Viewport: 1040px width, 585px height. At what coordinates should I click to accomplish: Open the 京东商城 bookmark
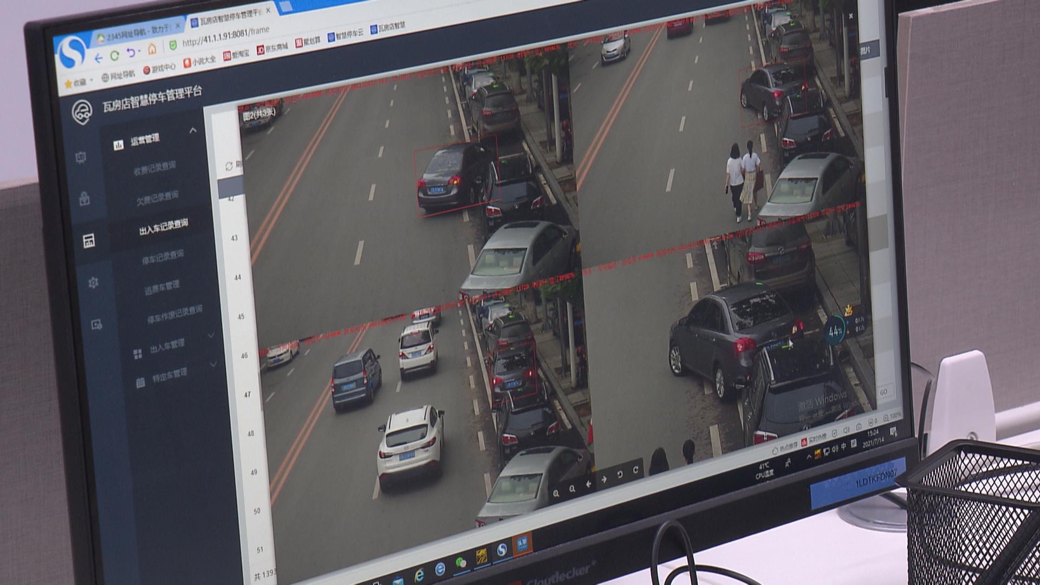click(x=272, y=48)
